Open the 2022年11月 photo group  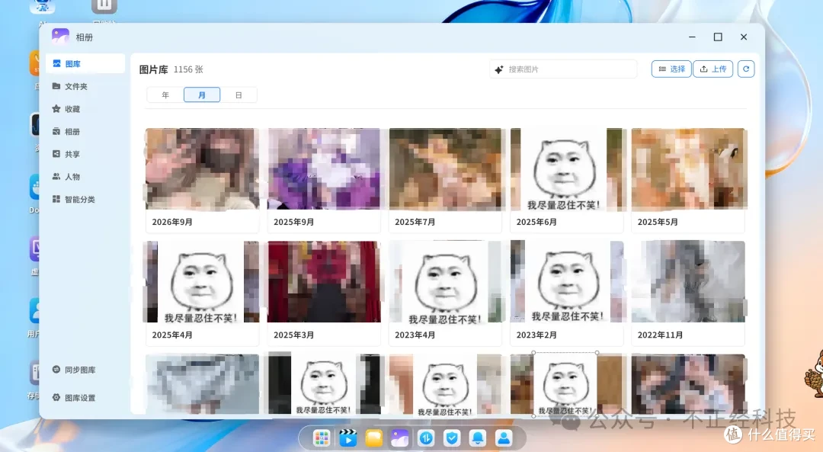click(688, 293)
